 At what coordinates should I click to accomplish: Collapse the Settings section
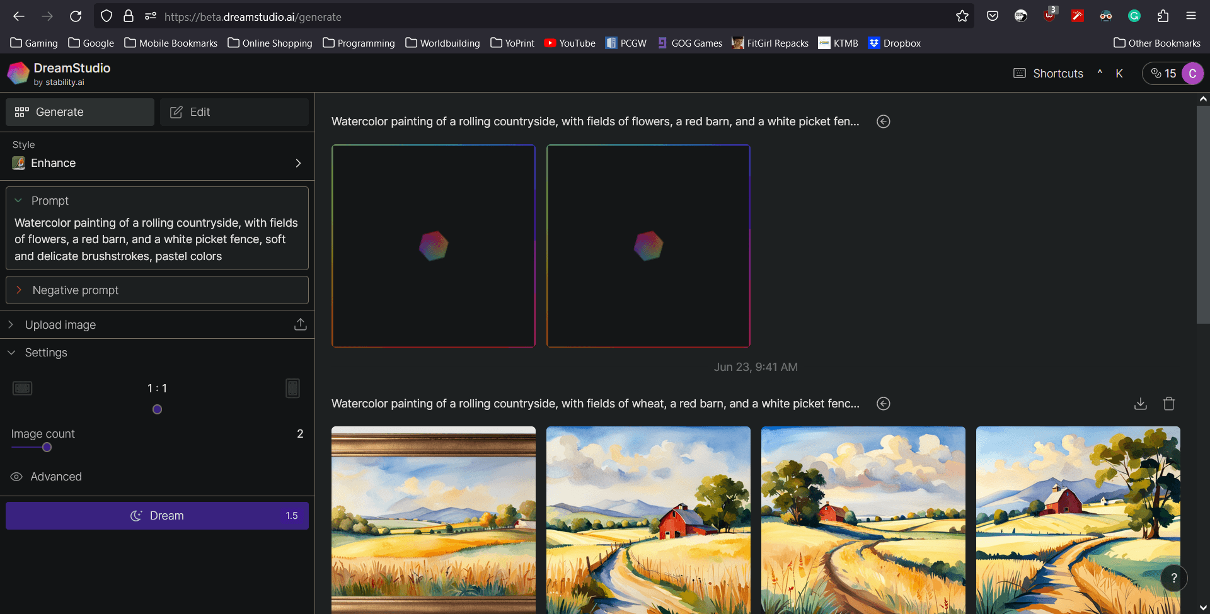click(x=11, y=353)
